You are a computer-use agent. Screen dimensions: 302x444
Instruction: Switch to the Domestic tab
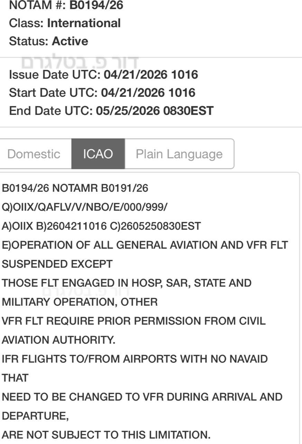point(34,154)
